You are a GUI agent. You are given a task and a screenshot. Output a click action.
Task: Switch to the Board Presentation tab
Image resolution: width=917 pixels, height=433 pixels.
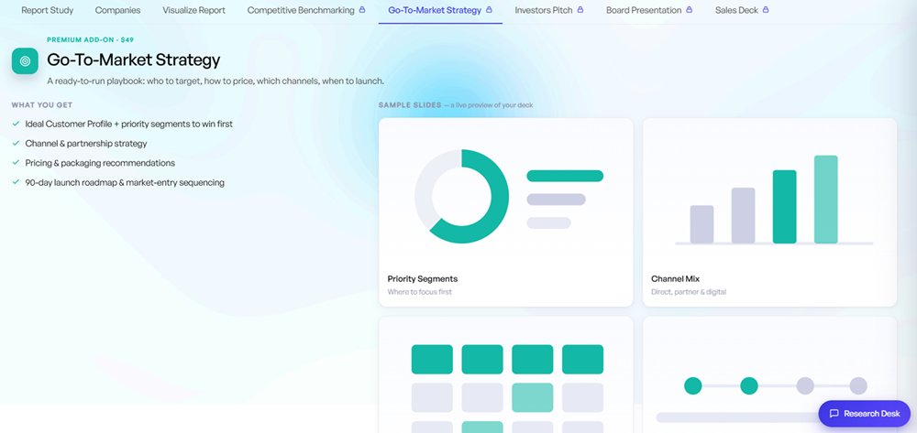pyautogui.click(x=649, y=10)
